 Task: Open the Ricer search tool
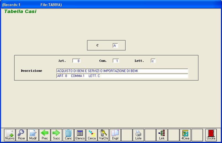[21, 135]
